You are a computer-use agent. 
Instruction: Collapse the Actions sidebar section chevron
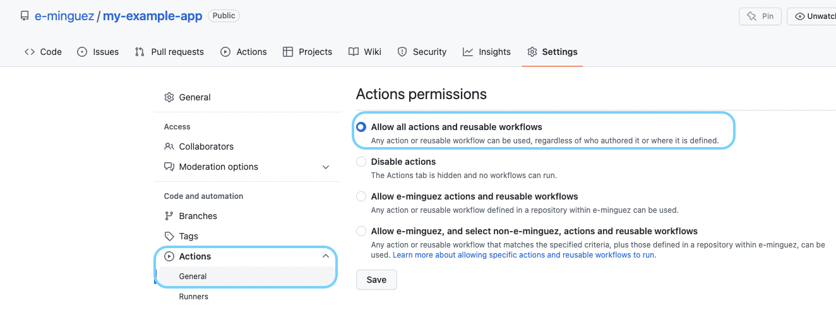[x=326, y=256]
